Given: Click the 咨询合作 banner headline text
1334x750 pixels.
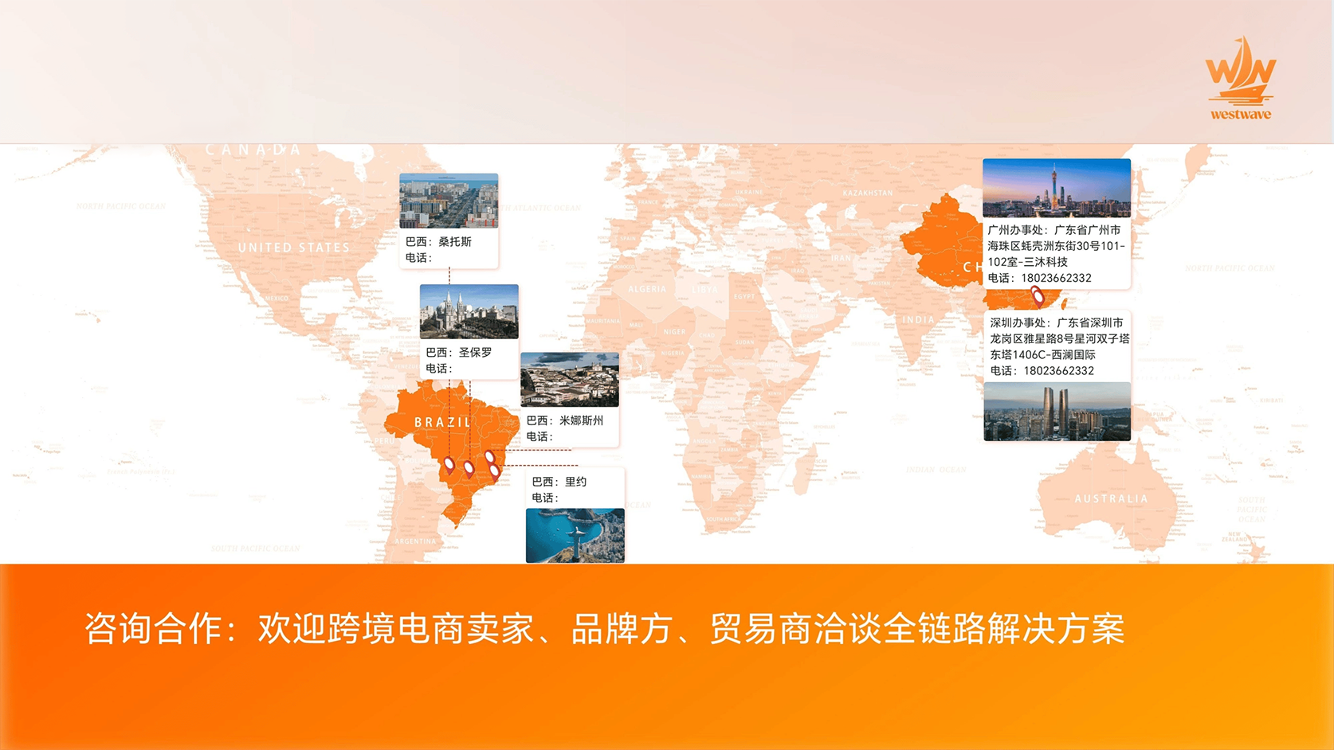Looking at the screenshot, I should click(604, 629).
